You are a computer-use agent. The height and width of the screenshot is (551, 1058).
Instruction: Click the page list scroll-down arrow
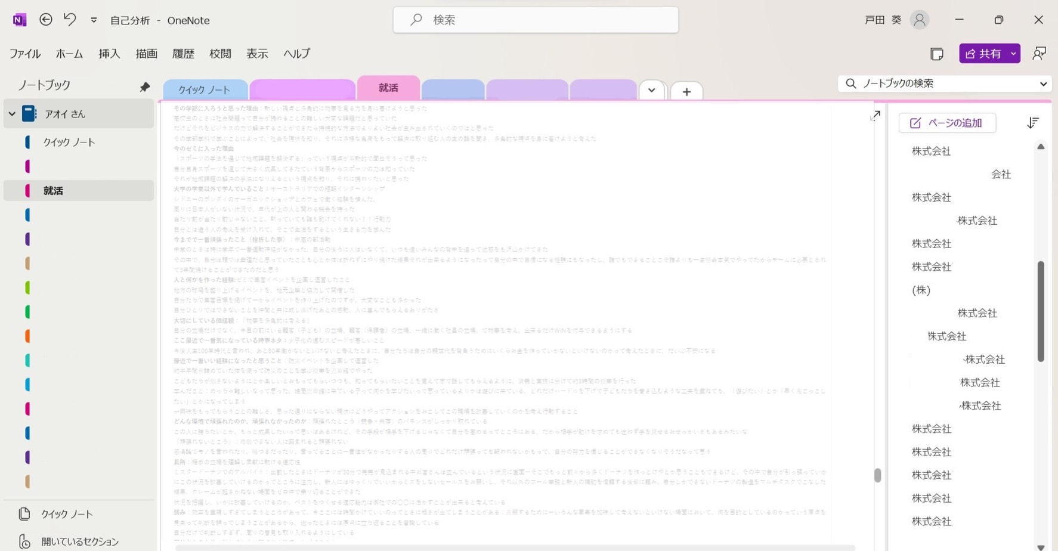tap(1041, 546)
